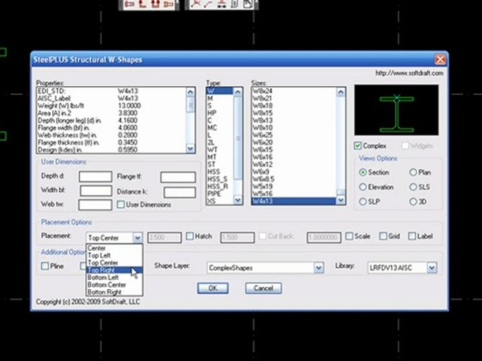This screenshot has height=361, width=482.
Task: Enable the User Dimensions checkbox
Action: (x=121, y=205)
